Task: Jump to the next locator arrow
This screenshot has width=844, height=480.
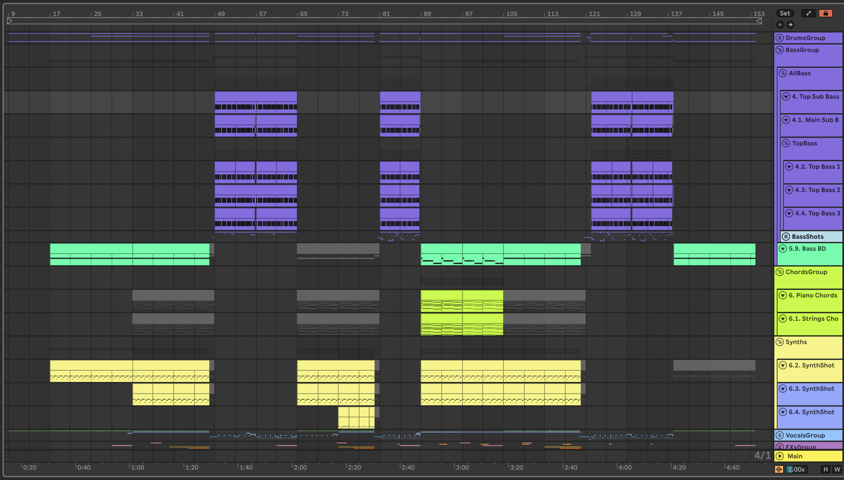Action: (x=790, y=24)
